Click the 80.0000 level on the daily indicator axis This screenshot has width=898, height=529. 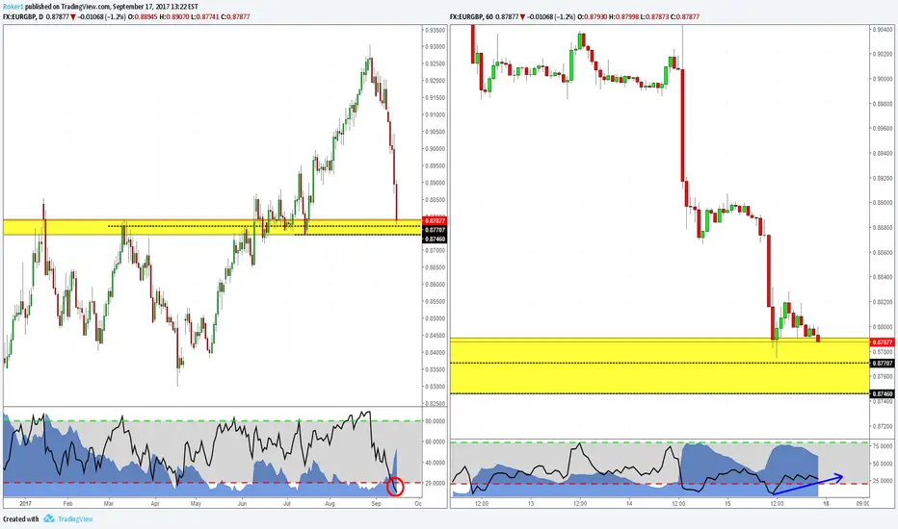point(436,421)
